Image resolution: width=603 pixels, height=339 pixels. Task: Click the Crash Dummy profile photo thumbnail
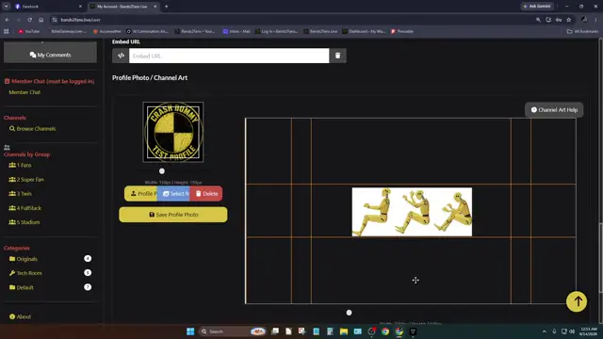coord(173,132)
